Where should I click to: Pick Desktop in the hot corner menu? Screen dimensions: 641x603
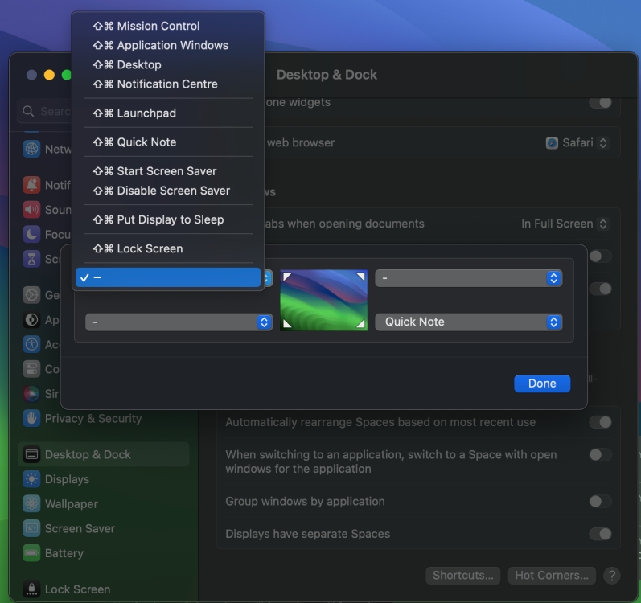tap(168, 64)
